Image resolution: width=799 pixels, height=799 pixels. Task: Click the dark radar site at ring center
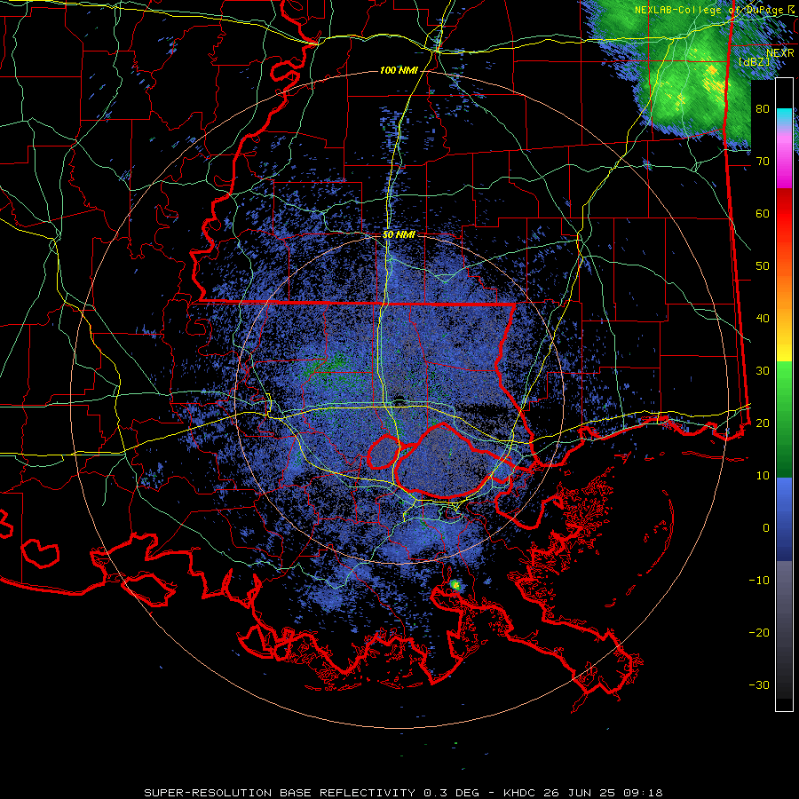pyautogui.click(x=399, y=399)
